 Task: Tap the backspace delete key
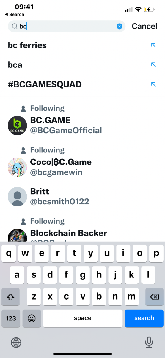[x=154, y=297]
